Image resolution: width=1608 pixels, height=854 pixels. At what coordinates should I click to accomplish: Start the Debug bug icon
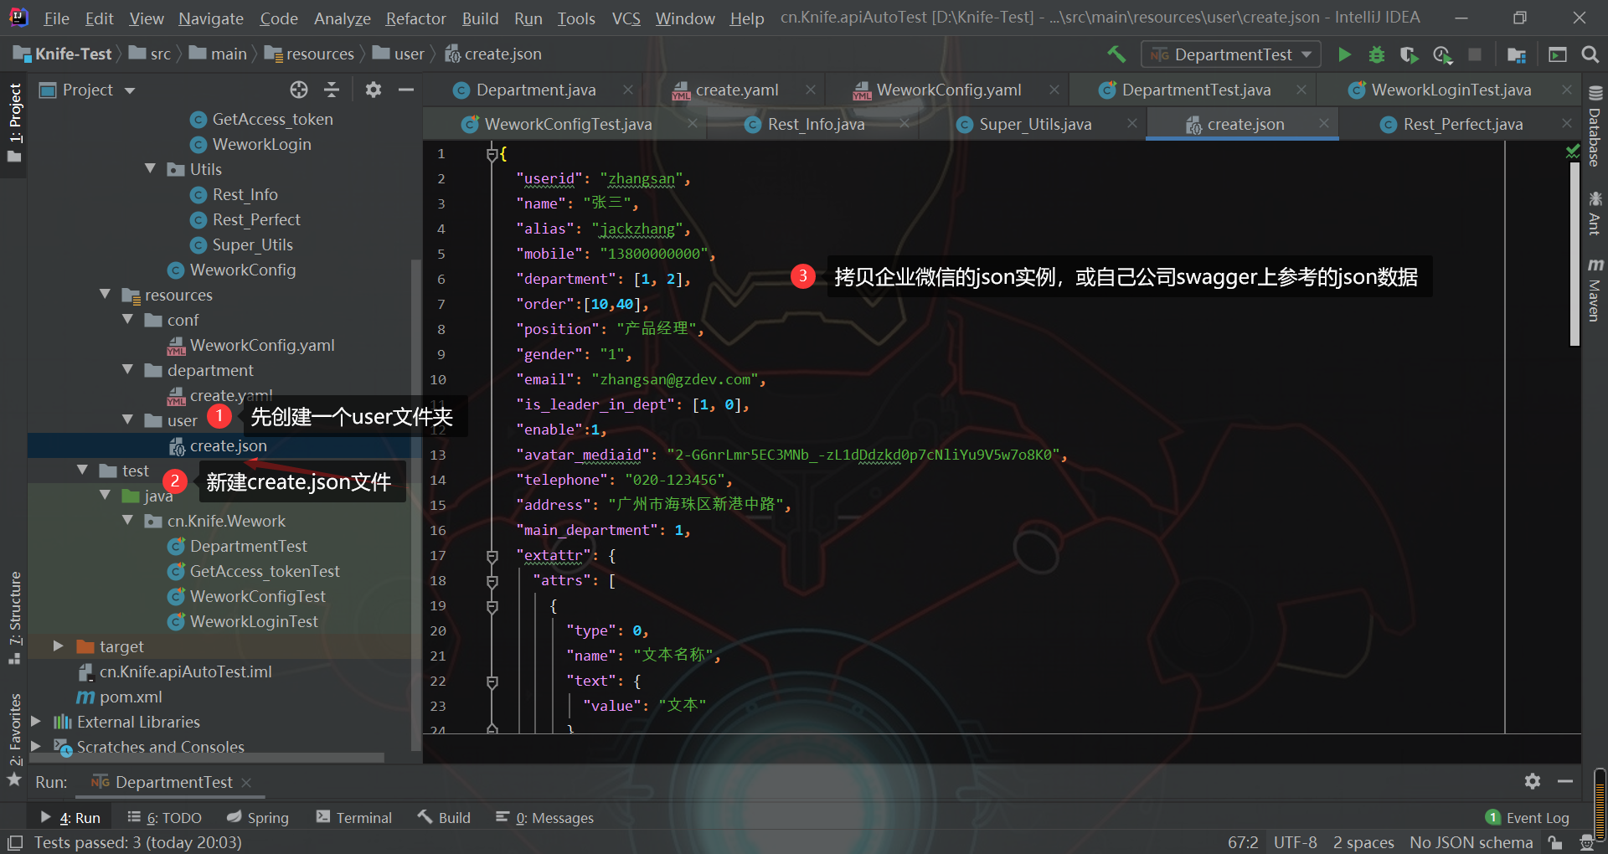pos(1376,54)
